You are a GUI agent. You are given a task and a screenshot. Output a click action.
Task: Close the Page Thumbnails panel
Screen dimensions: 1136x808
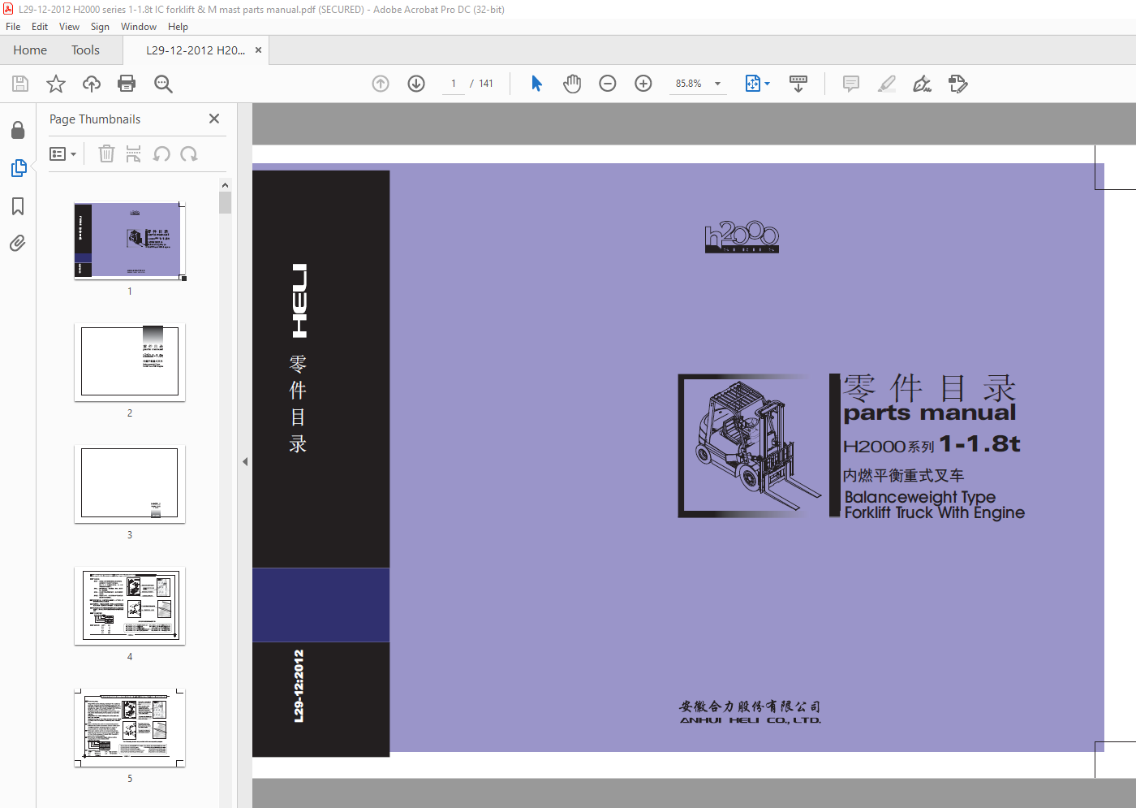(214, 119)
